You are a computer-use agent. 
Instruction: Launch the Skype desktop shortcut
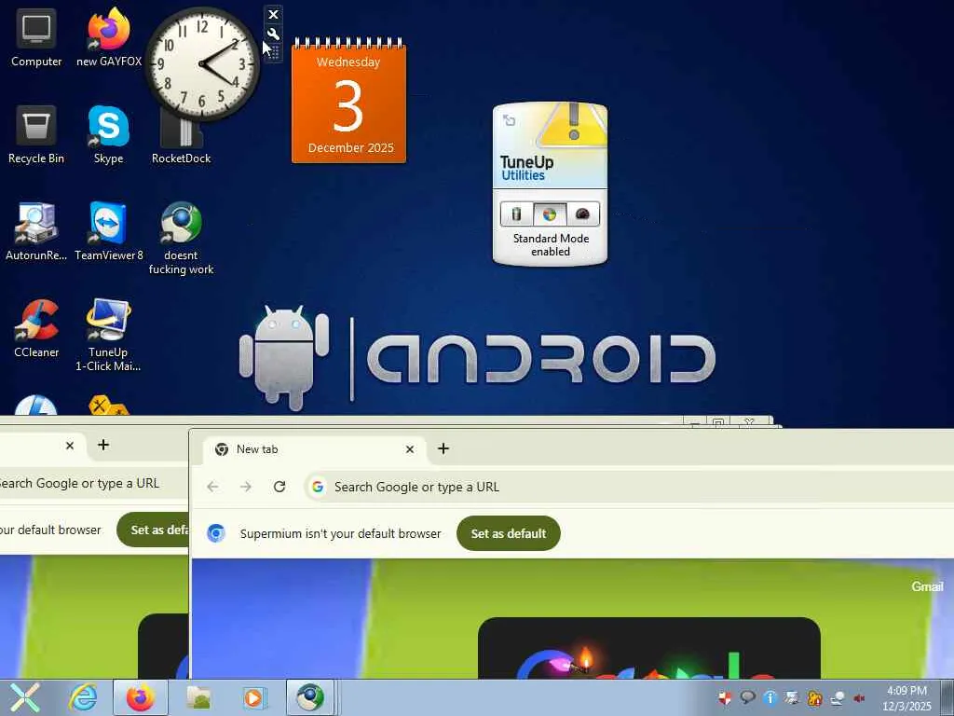(x=108, y=135)
